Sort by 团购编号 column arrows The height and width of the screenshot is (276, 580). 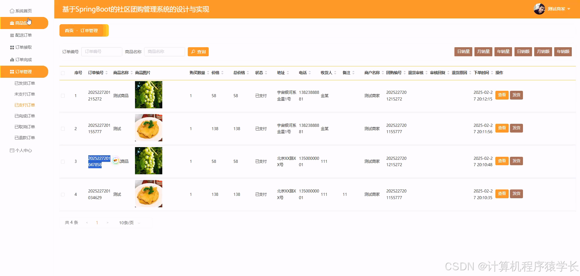coord(405,73)
